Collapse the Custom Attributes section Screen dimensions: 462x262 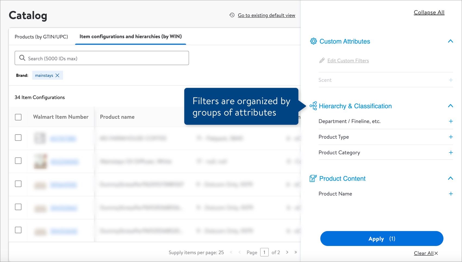tap(451, 41)
